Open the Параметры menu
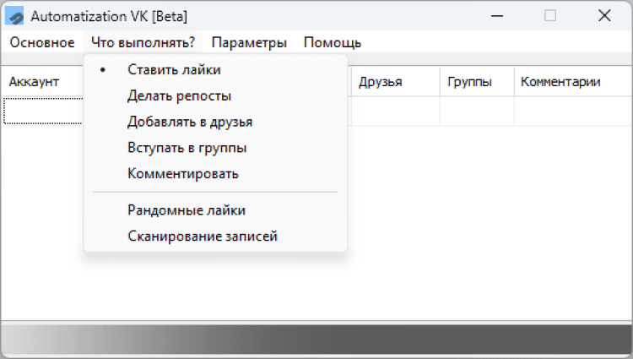 [x=249, y=42]
